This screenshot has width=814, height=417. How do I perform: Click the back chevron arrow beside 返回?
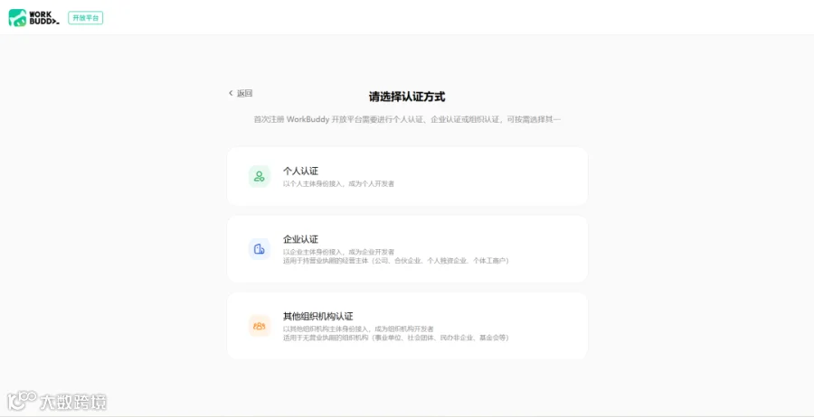pyautogui.click(x=231, y=93)
